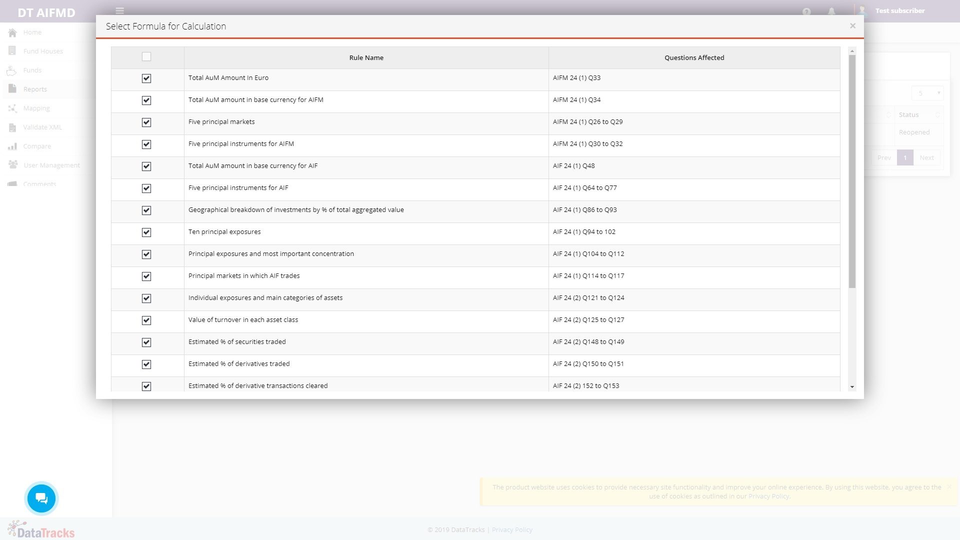Open Funds menu item
Screen dimensions: 960x540
click(x=32, y=70)
